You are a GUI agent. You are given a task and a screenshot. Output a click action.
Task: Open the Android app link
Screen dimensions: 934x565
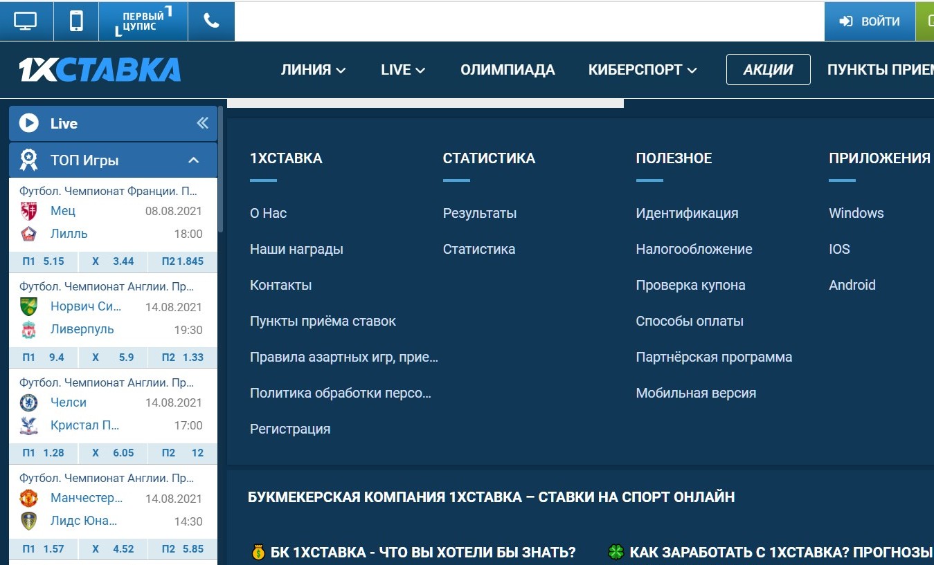pyautogui.click(x=852, y=285)
